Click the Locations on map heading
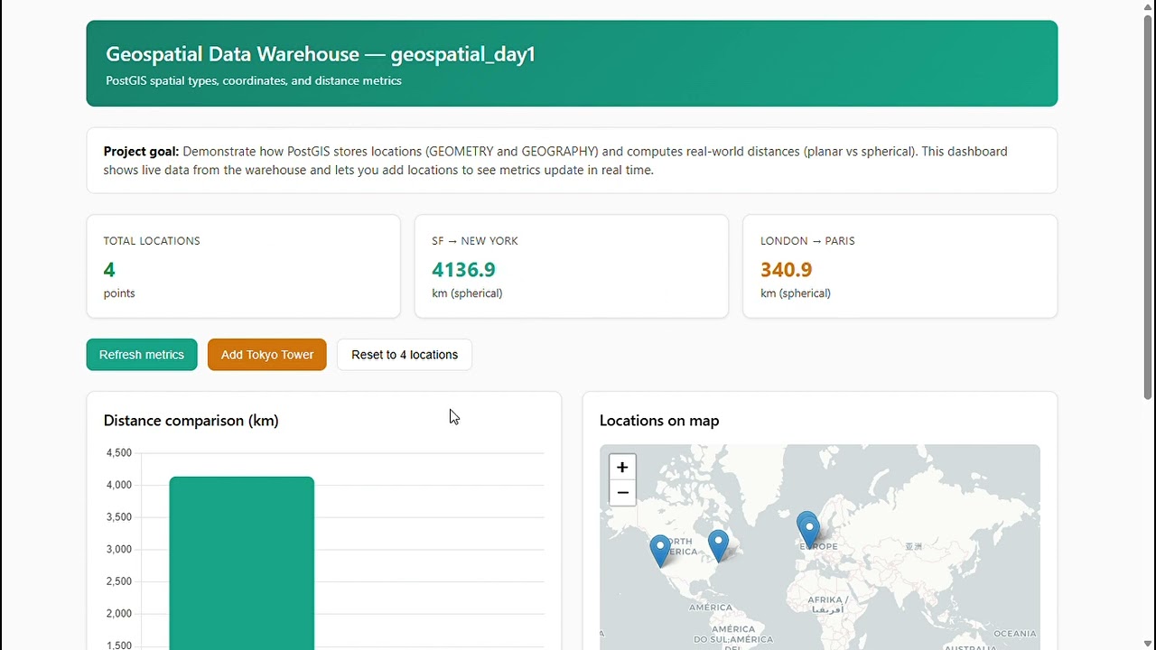This screenshot has height=650, width=1156. tap(659, 421)
